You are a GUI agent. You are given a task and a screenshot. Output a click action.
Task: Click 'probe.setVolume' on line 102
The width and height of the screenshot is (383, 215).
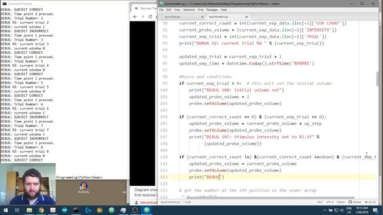pyautogui.click(x=208, y=103)
